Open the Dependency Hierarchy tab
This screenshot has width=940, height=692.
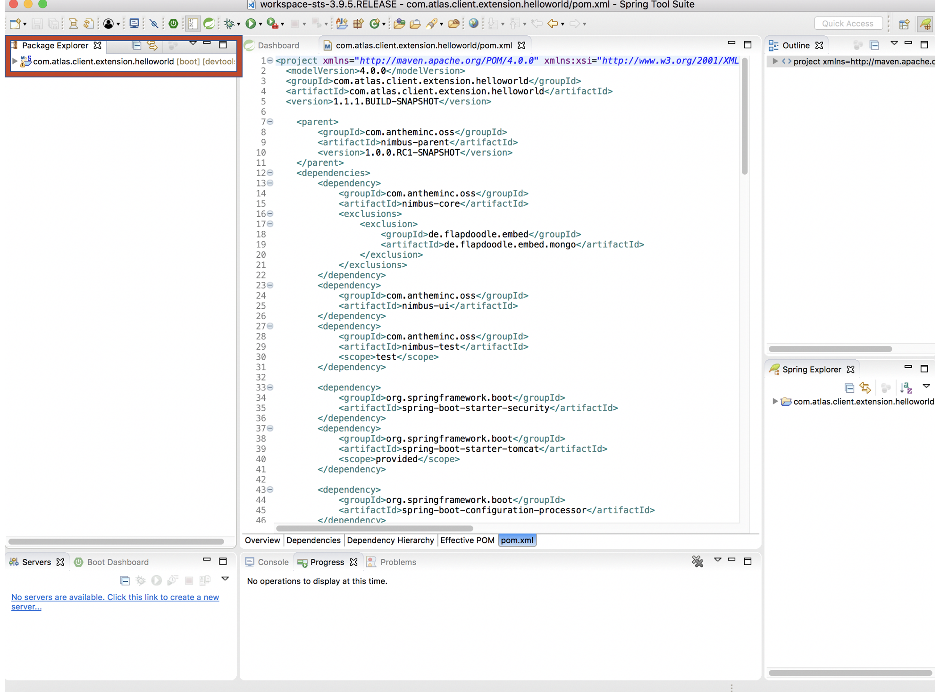coord(390,540)
